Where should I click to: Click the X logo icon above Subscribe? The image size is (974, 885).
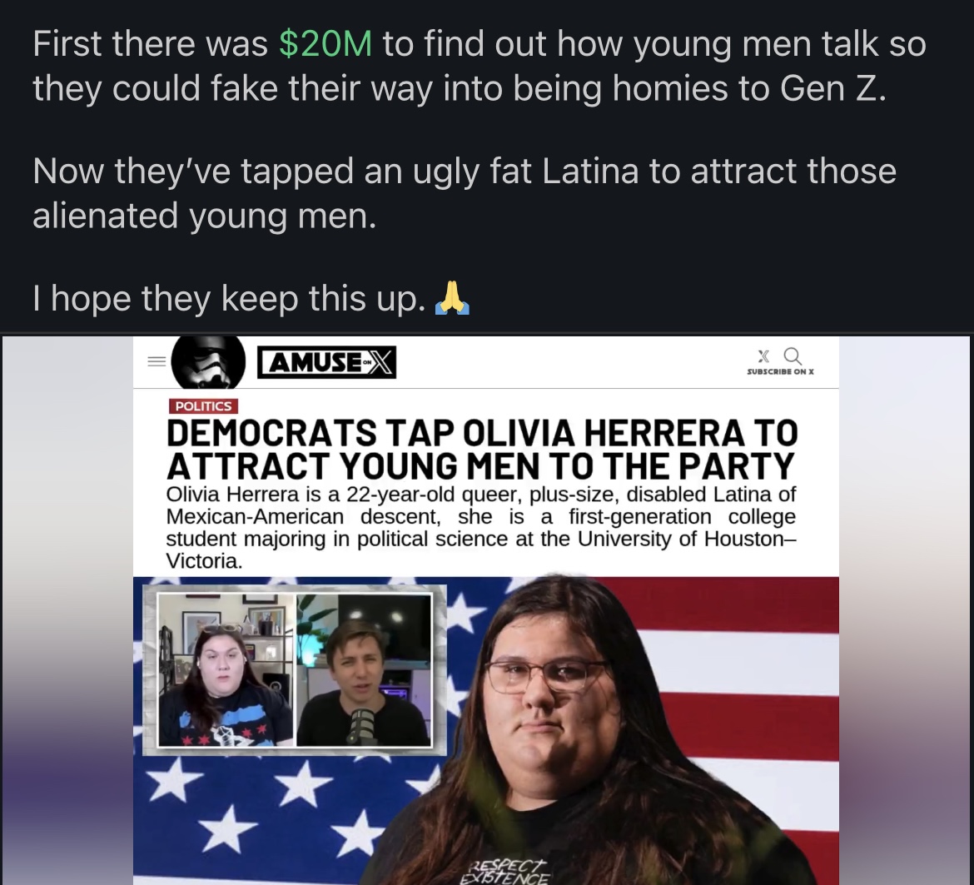(763, 355)
